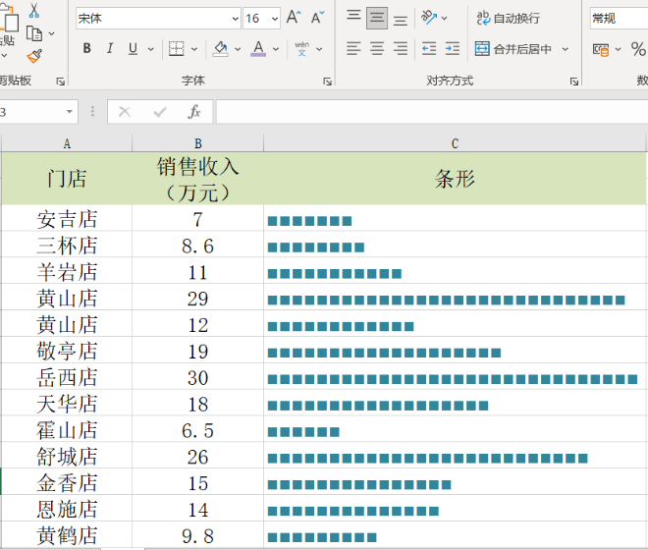Open the Name Box dropdown arrow
This screenshot has height=550, width=648.
tap(70, 112)
